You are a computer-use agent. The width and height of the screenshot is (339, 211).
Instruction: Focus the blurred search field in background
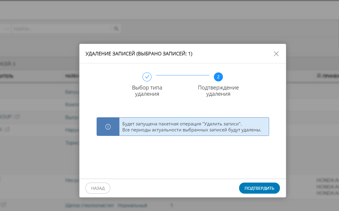pos(61,29)
